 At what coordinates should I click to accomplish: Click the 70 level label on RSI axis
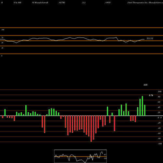click(2, 37)
